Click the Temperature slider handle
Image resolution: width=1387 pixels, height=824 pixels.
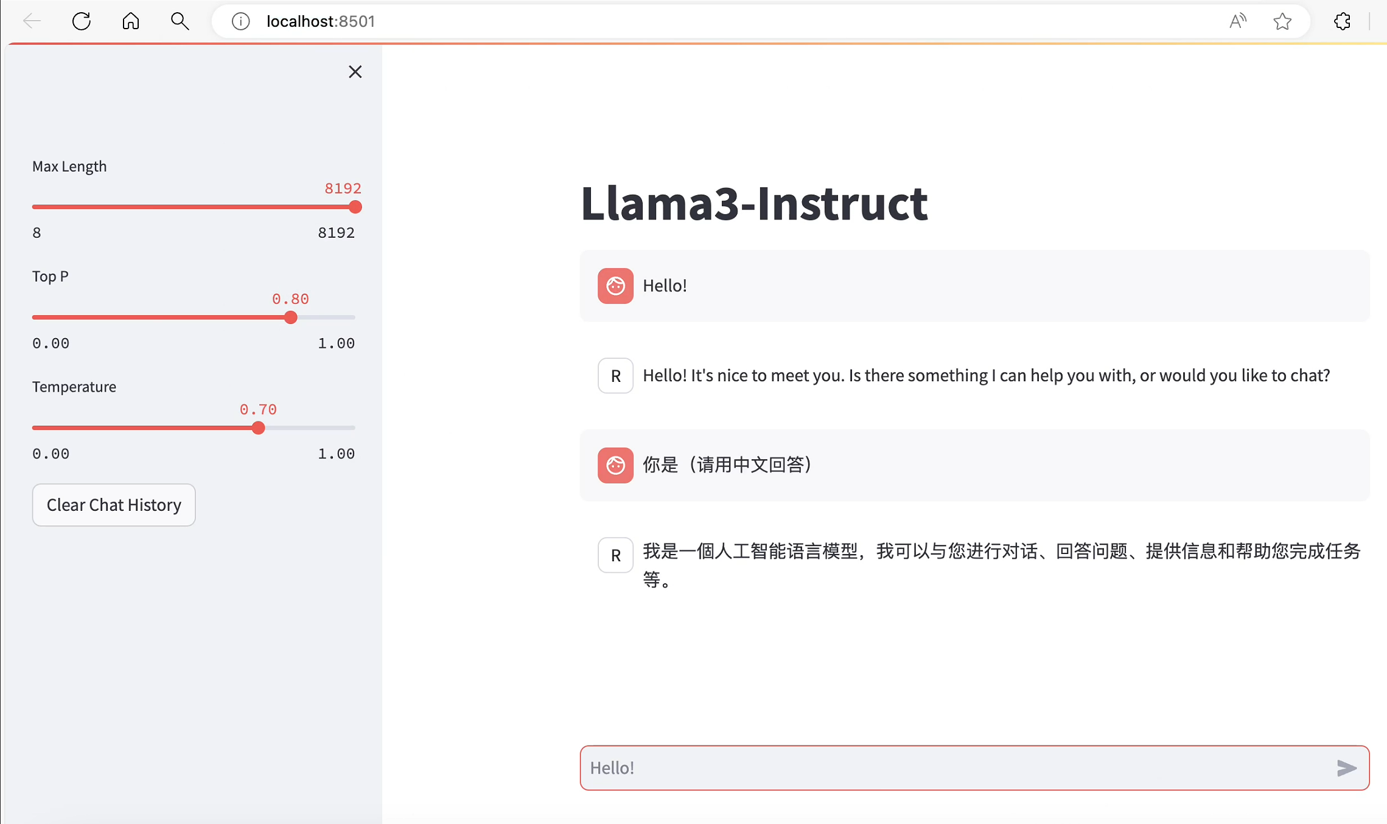tap(259, 428)
